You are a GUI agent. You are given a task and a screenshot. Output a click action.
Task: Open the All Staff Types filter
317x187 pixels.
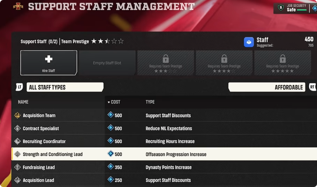65,87
